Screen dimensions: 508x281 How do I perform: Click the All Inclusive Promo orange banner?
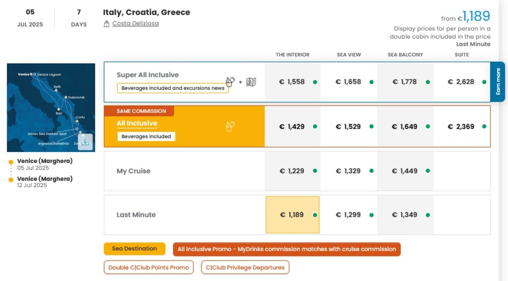coord(286,249)
